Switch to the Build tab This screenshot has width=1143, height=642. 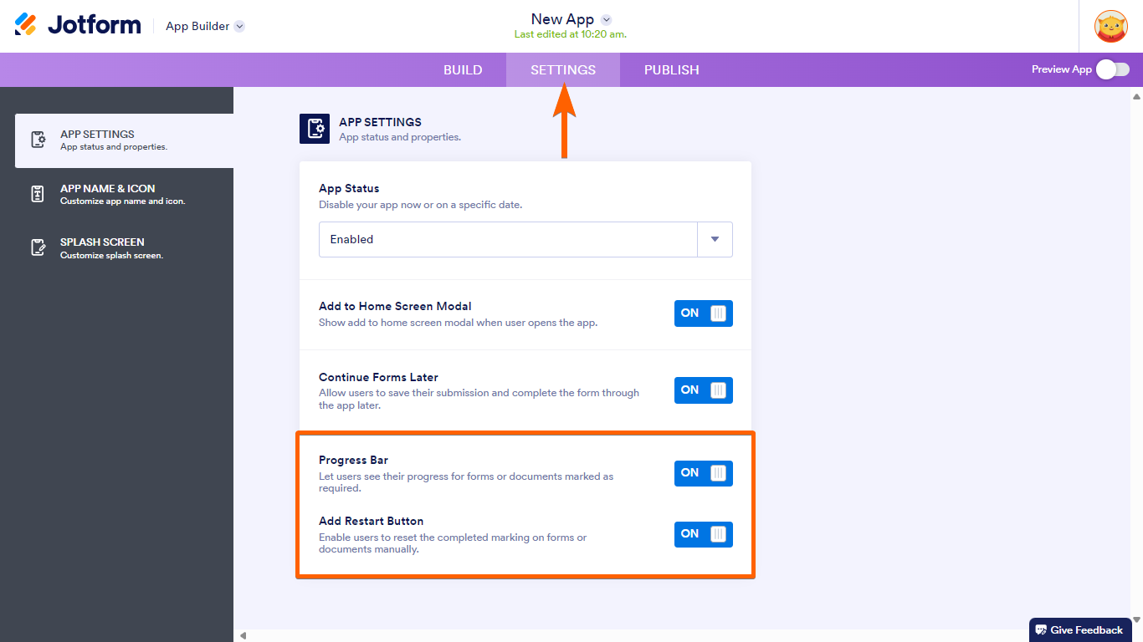[463, 70]
